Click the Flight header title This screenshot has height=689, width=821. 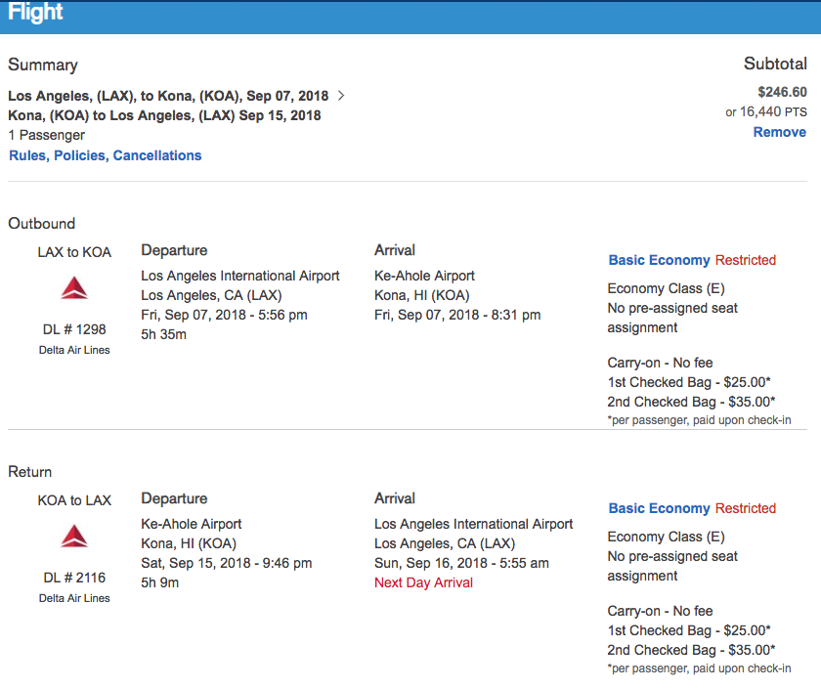(x=35, y=13)
